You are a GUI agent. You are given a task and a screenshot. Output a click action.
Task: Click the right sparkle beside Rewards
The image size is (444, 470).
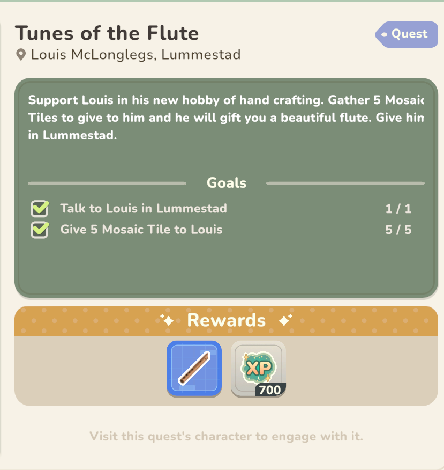(x=285, y=320)
